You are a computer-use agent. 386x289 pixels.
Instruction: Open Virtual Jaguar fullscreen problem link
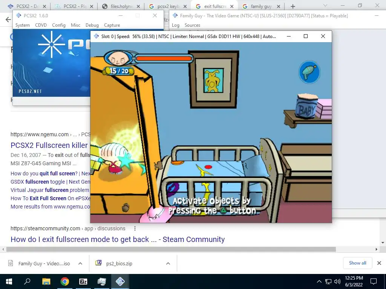tap(50, 190)
